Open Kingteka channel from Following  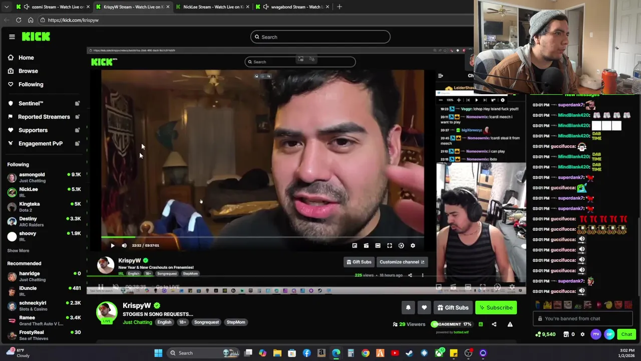click(x=44, y=207)
